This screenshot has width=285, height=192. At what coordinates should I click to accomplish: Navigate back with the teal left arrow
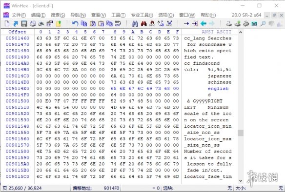[x=203, y=23]
